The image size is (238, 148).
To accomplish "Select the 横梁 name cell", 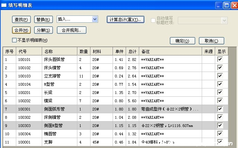I will [60, 101].
